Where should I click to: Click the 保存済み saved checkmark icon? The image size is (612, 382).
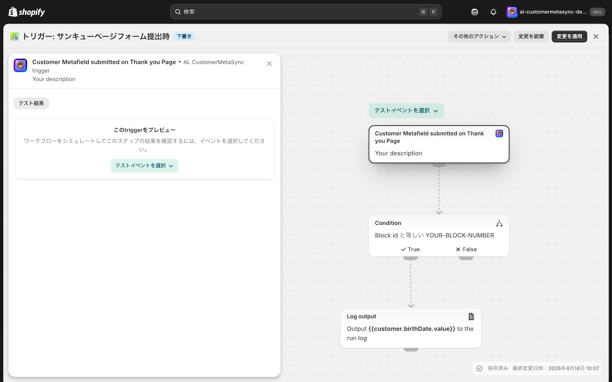pos(479,368)
